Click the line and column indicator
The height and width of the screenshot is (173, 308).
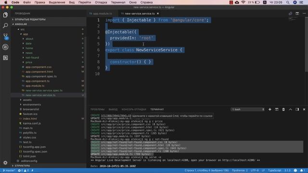pyautogui.click(x=206, y=171)
